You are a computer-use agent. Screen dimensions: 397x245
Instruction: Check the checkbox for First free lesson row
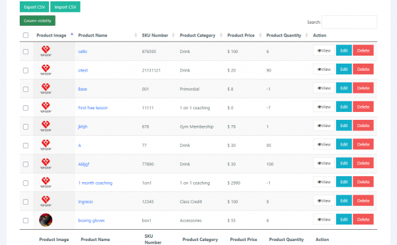(26, 108)
